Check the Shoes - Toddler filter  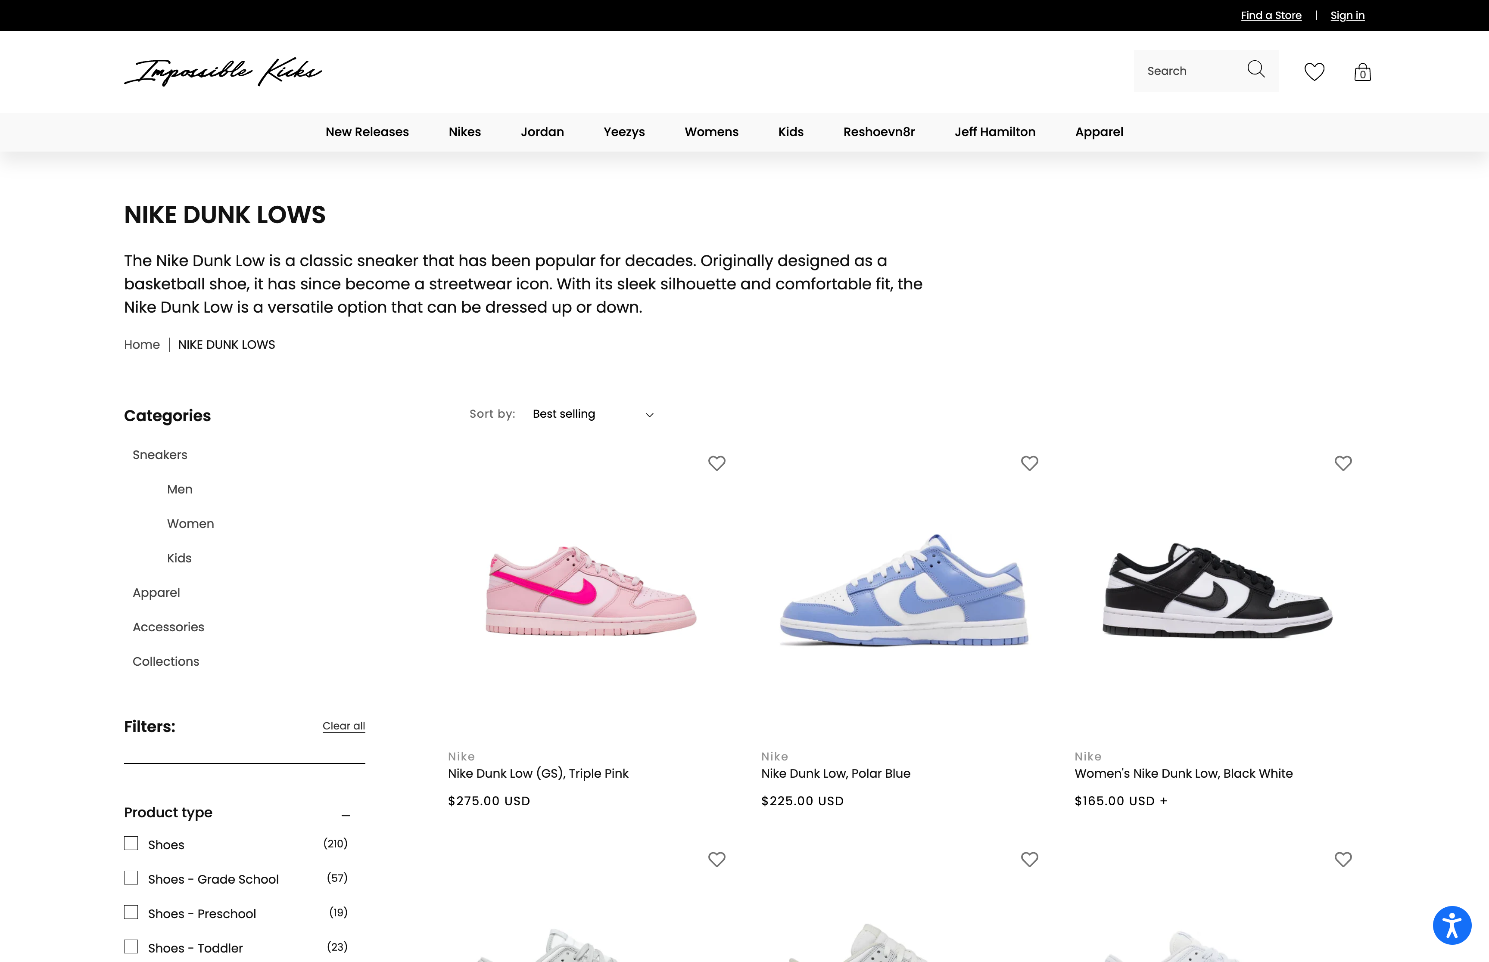click(131, 946)
